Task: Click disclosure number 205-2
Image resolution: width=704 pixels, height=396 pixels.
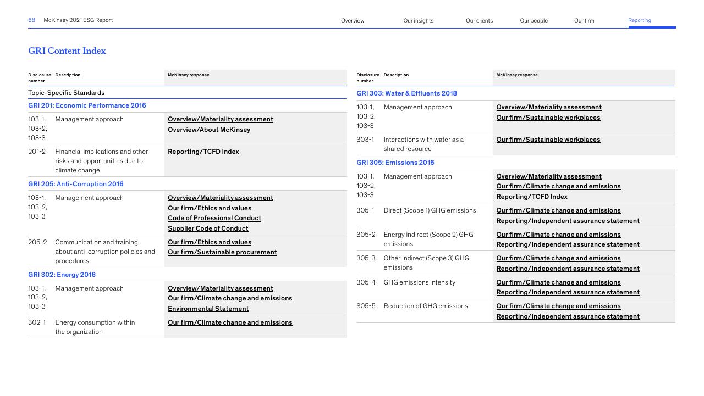Action: [x=37, y=242]
